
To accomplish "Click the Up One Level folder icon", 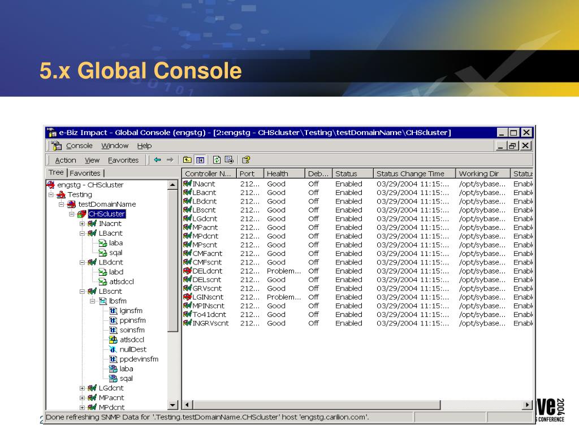I will [187, 160].
